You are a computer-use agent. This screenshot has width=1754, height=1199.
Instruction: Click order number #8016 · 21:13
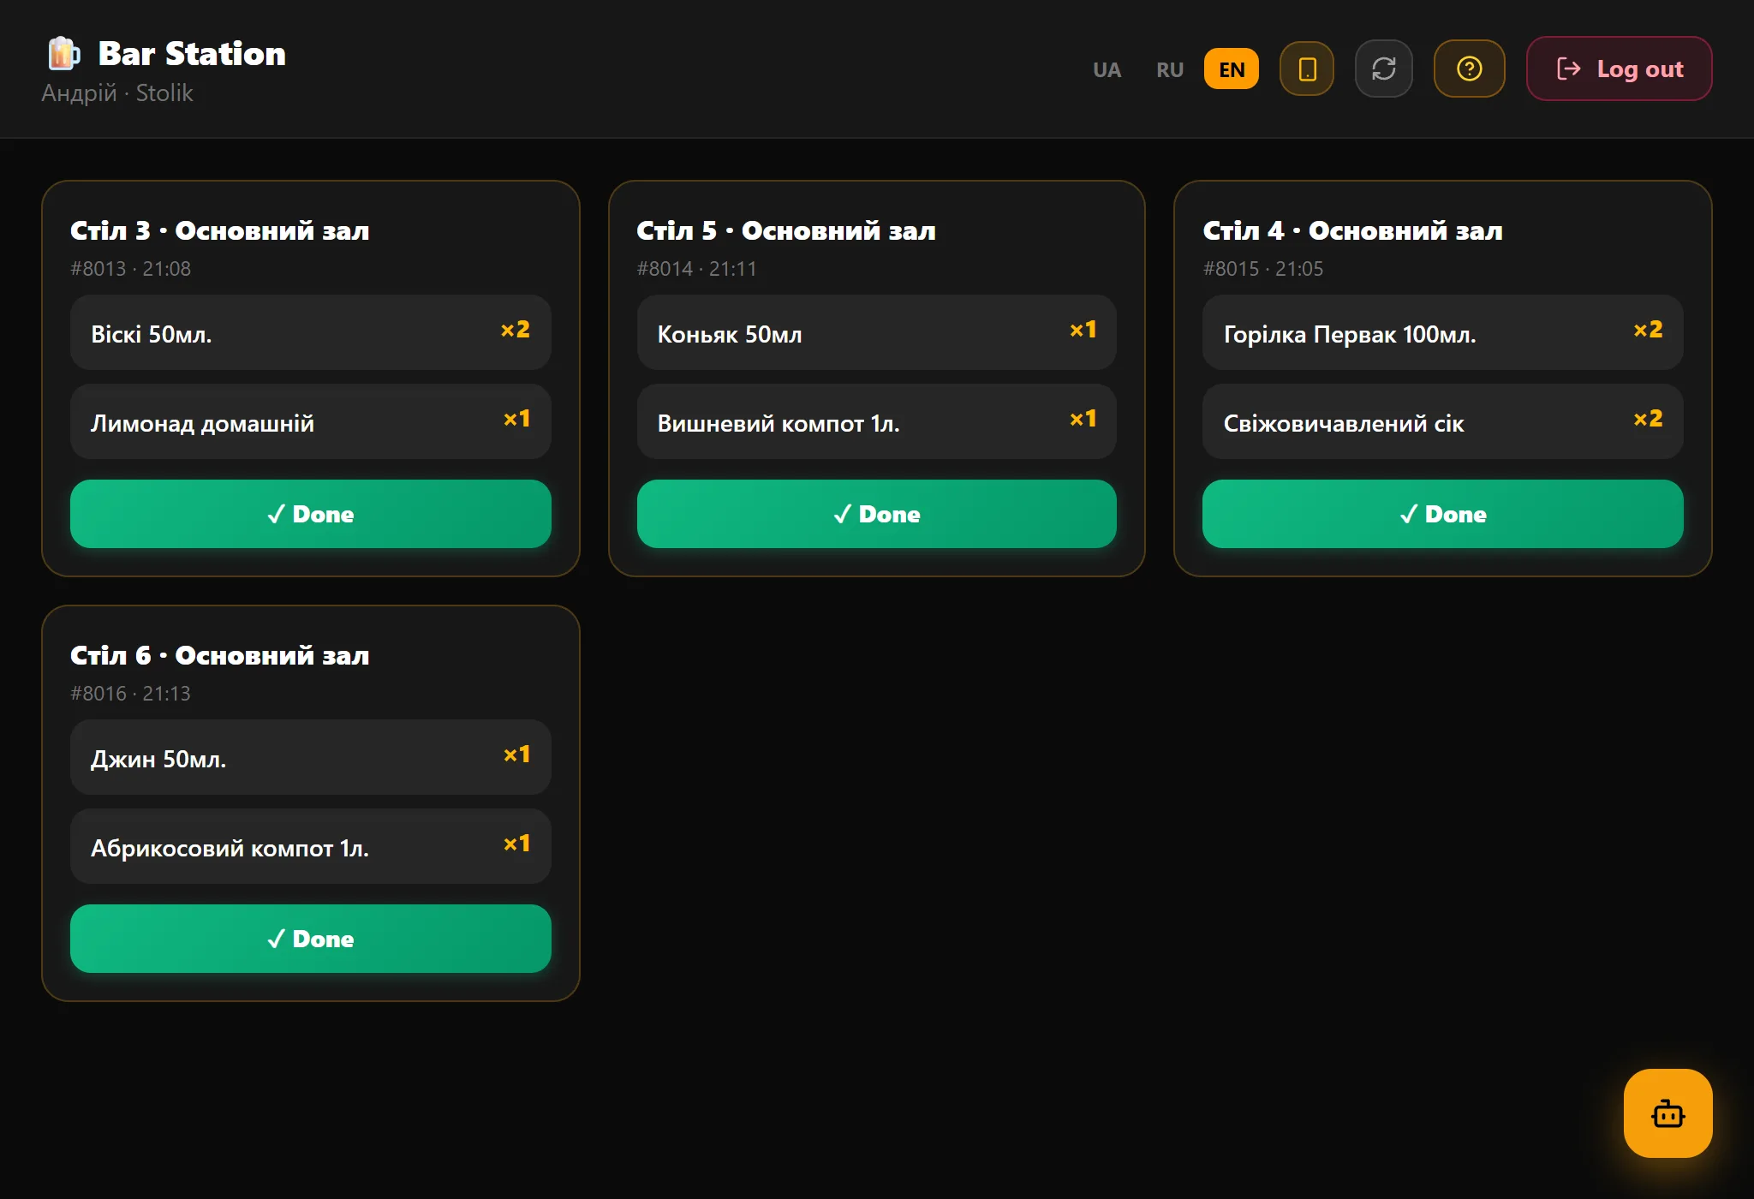click(131, 694)
